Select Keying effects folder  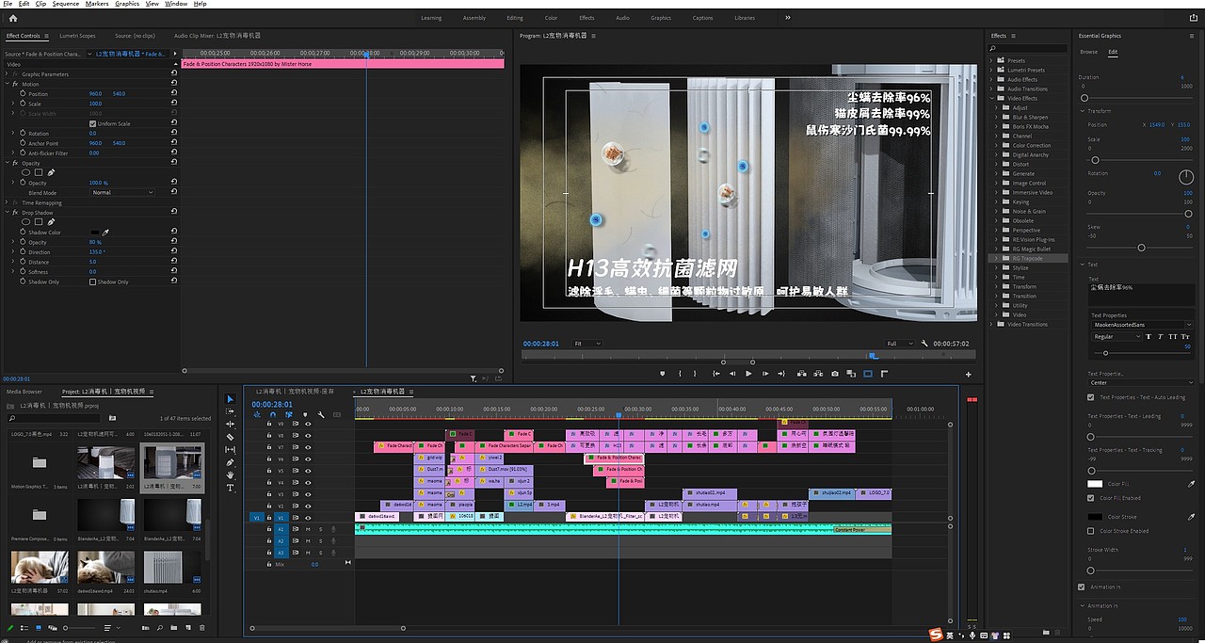point(1020,201)
